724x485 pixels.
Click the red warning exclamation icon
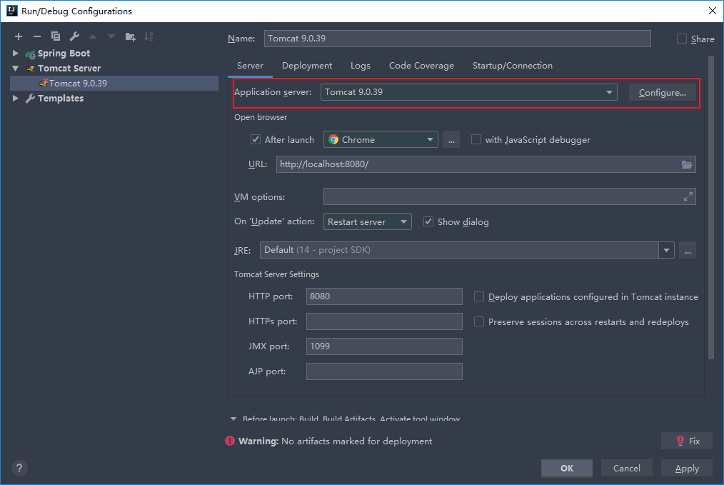point(230,441)
